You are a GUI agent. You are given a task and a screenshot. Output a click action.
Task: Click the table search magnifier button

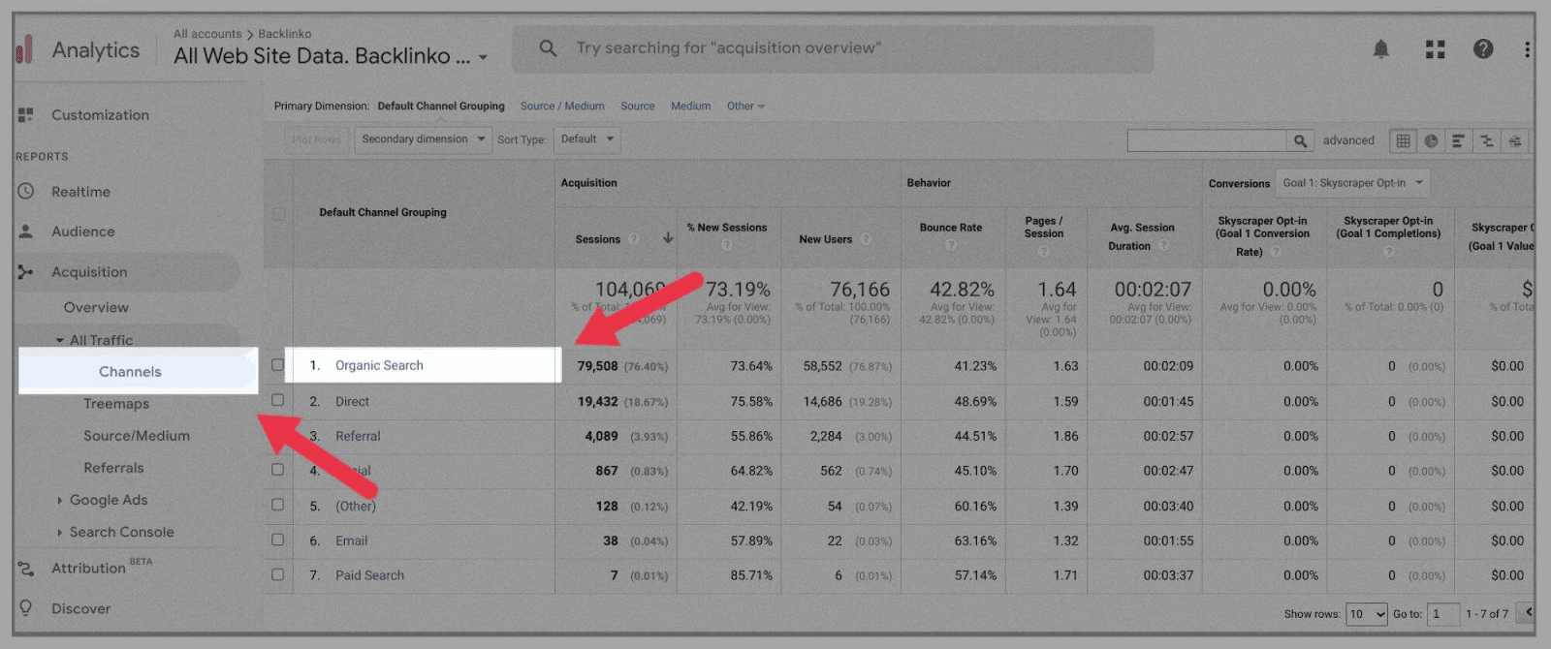click(x=1300, y=141)
